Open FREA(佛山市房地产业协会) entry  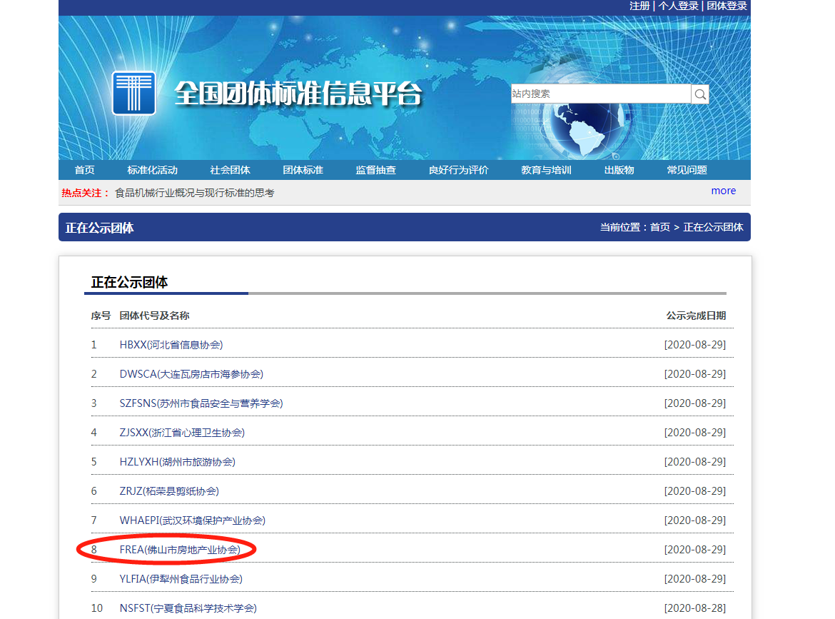pos(180,550)
